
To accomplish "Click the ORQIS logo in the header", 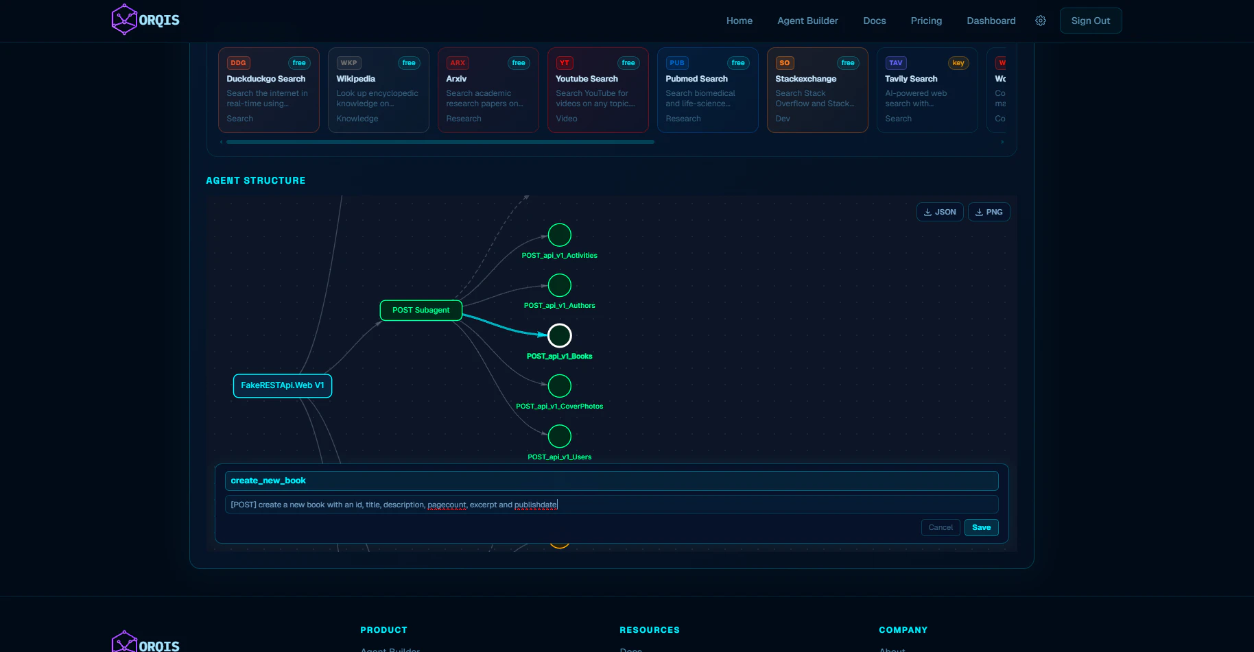I will click(144, 19).
